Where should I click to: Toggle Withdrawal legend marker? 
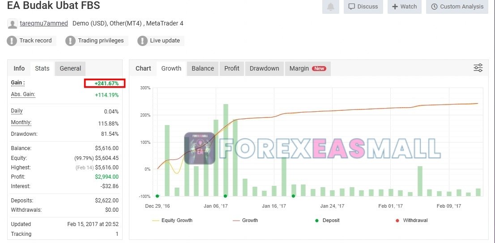(x=411, y=220)
